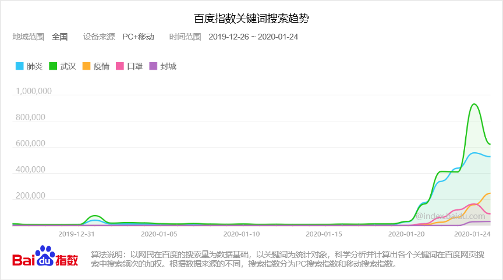The width and height of the screenshot is (503, 280).
Task: Click the 1,000,000 y-axis label
Action: [x=34, y=91]
